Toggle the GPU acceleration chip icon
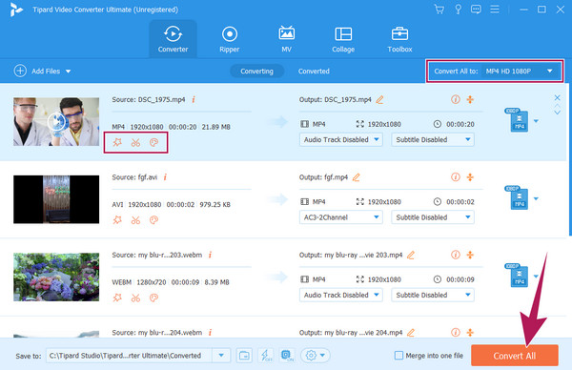 pyautogui.click(x=287, y=356)
